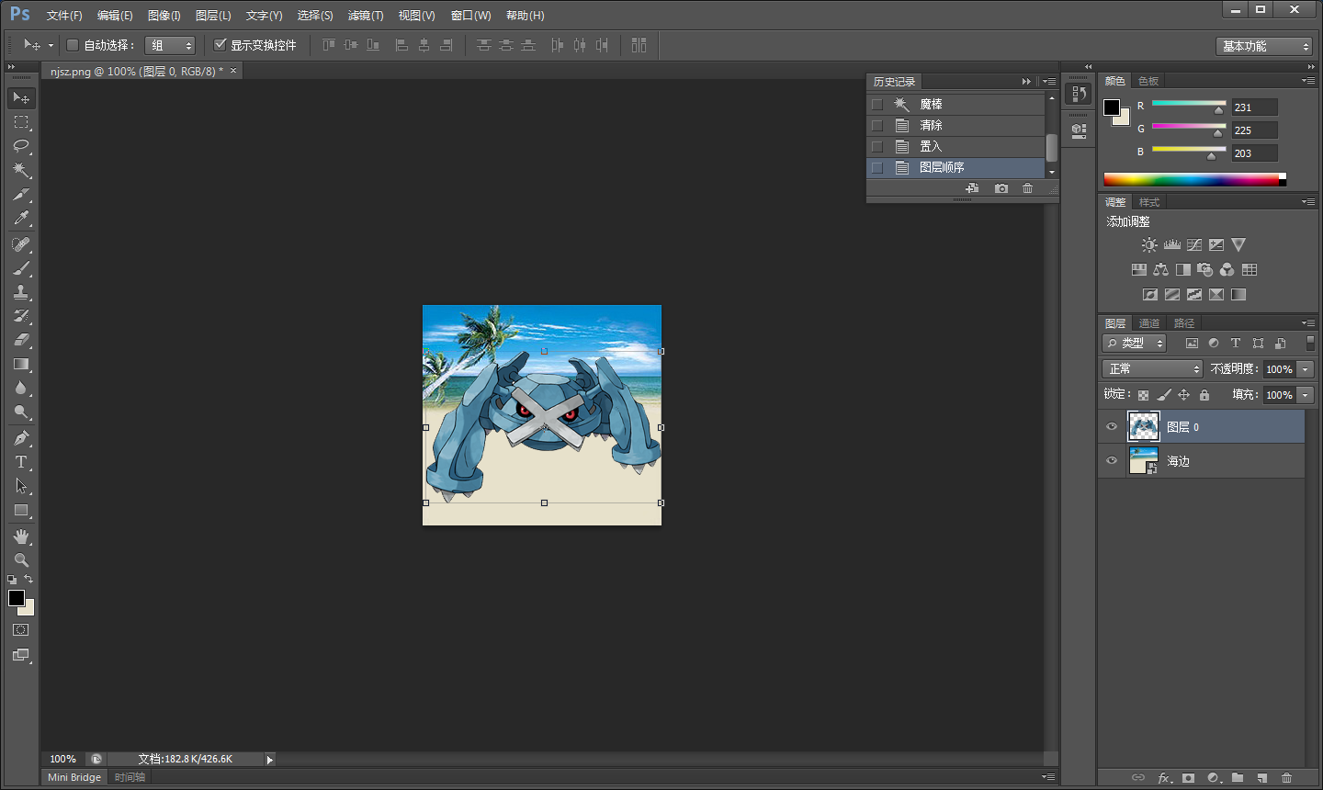The image size is (1323, 790).
Task: Pick the Clone Stamp tool
Action: coord(21,292)
